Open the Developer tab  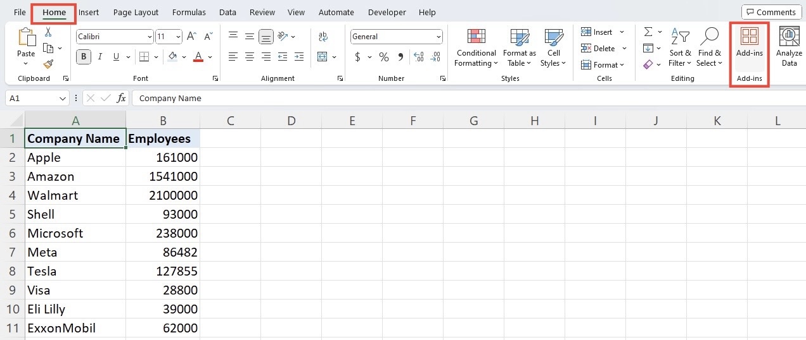(387, 12)
